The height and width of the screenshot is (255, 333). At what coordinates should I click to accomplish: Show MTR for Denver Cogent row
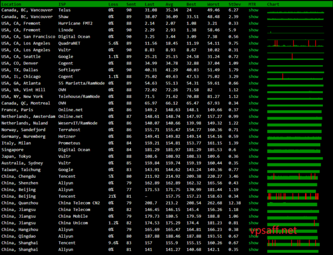(x=254, y=63)
